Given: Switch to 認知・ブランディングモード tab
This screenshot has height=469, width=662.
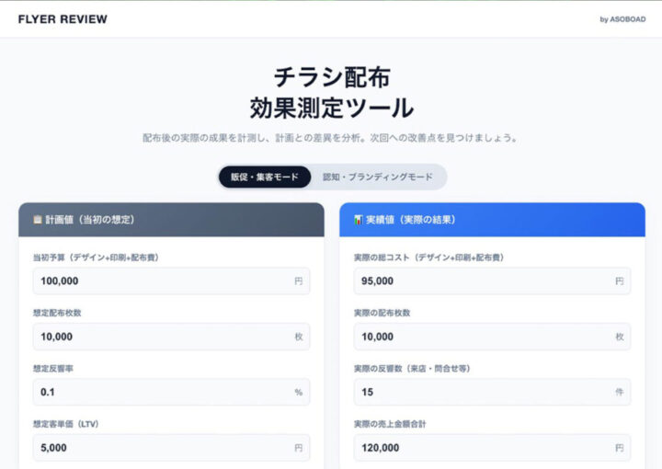Looking at the screenshot, I should tap(378, 177).
